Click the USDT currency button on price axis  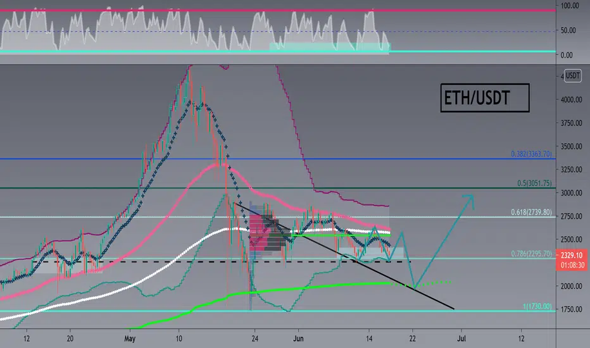click(x=573, y=76)
